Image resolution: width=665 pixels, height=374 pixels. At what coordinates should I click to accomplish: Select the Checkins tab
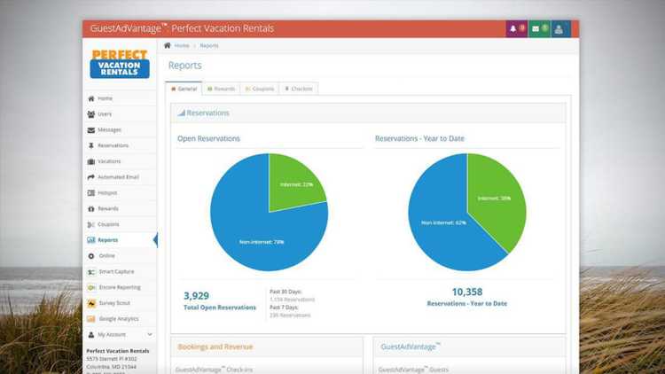(x=298, y=89)
